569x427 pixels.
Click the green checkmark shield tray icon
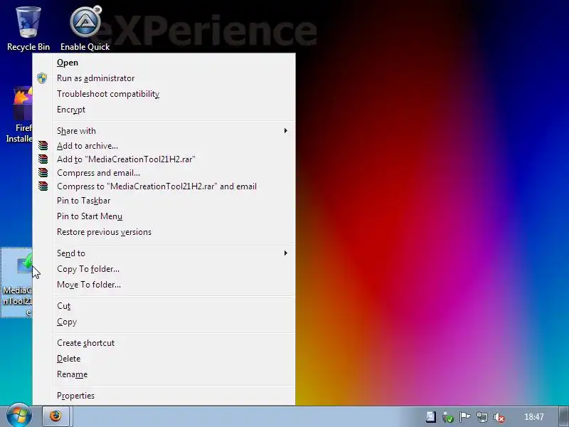[448, 417]
